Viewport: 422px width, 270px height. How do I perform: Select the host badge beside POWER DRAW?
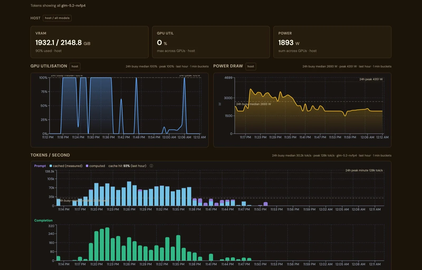click(x=251, y=67)
